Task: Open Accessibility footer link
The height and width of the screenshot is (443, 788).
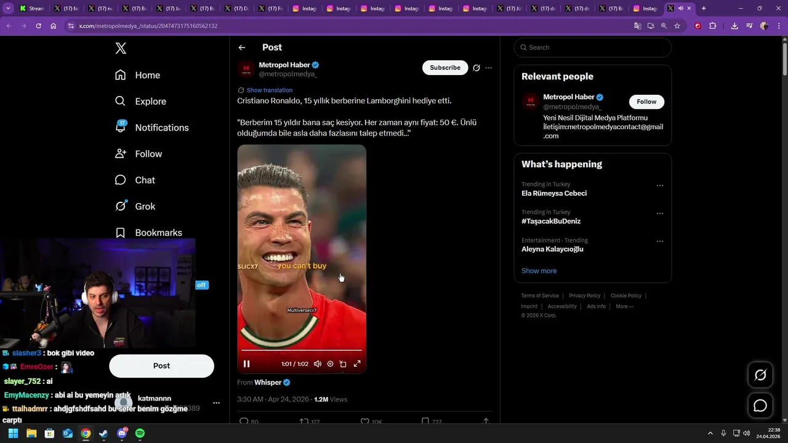Action: click(562, 306)
